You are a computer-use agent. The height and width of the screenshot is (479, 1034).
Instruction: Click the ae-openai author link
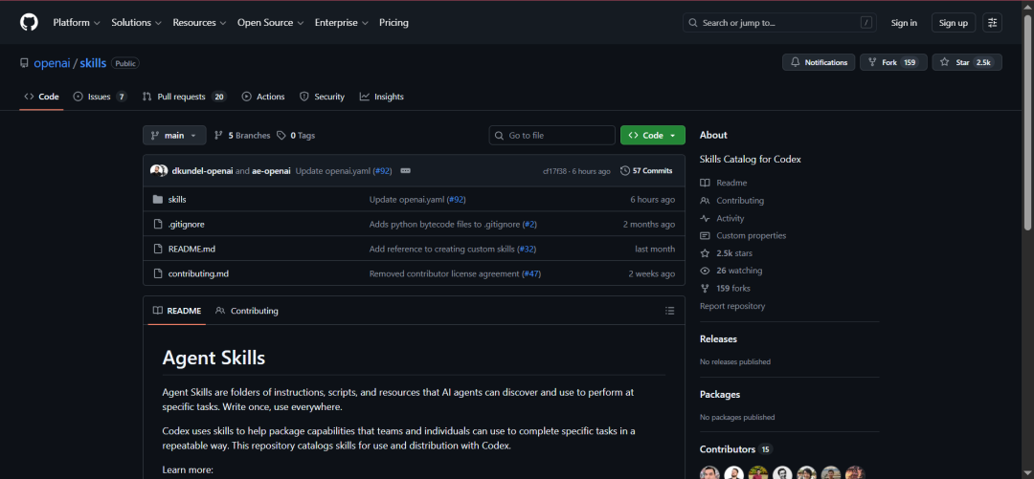pos(271,170)
